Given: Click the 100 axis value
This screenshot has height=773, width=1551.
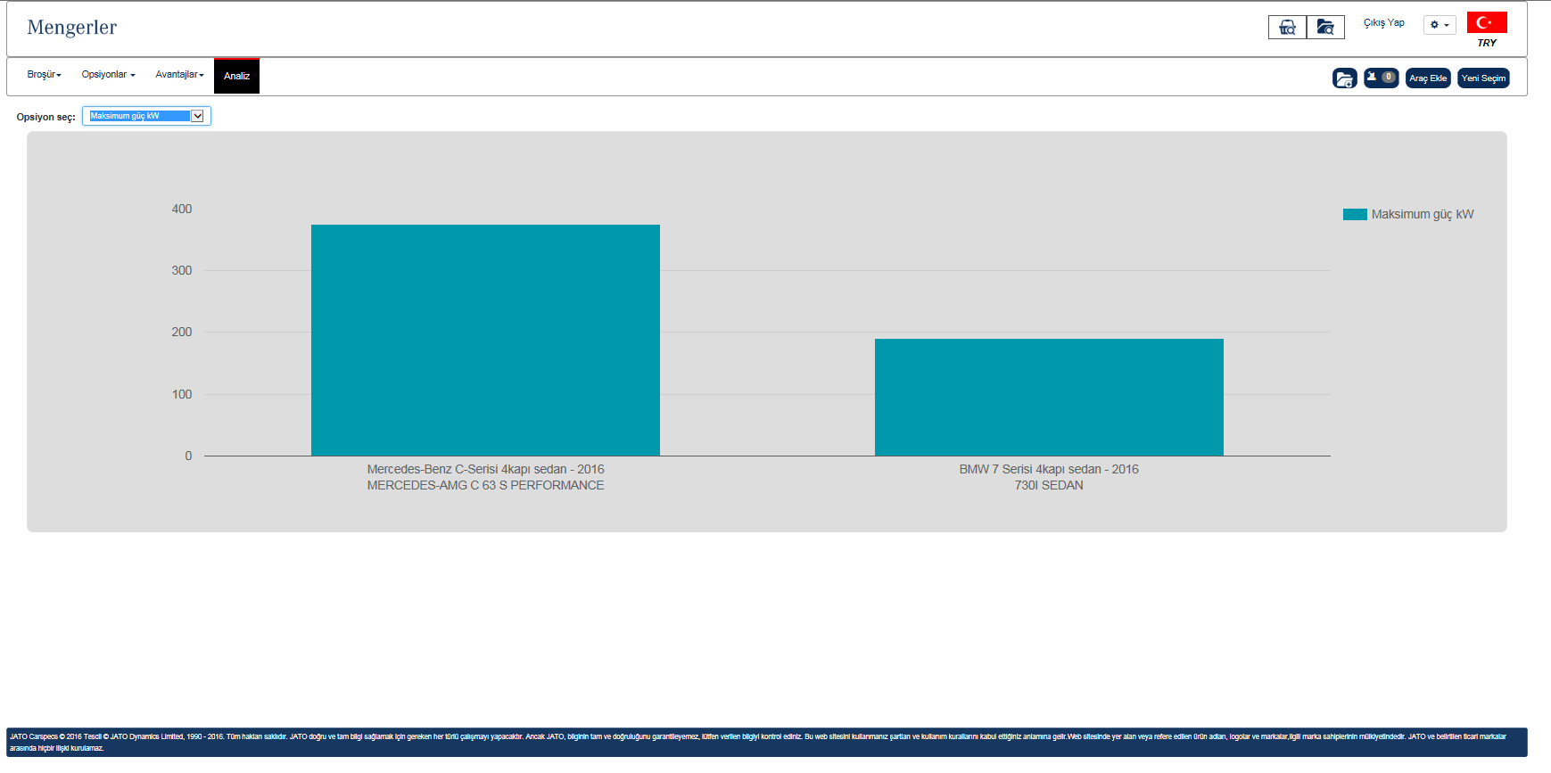Looking at the screenshot, I should coord(182,395).
